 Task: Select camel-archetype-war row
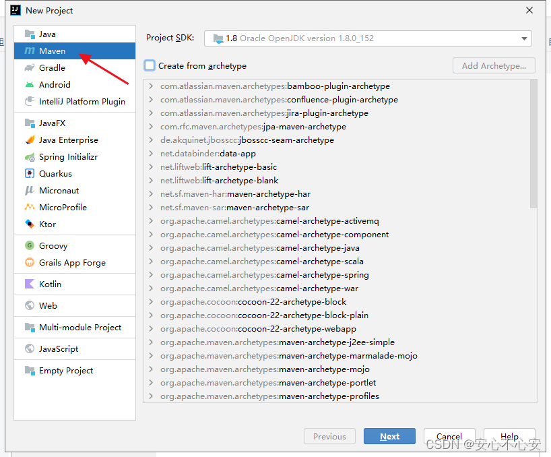(x=337, y=288)
